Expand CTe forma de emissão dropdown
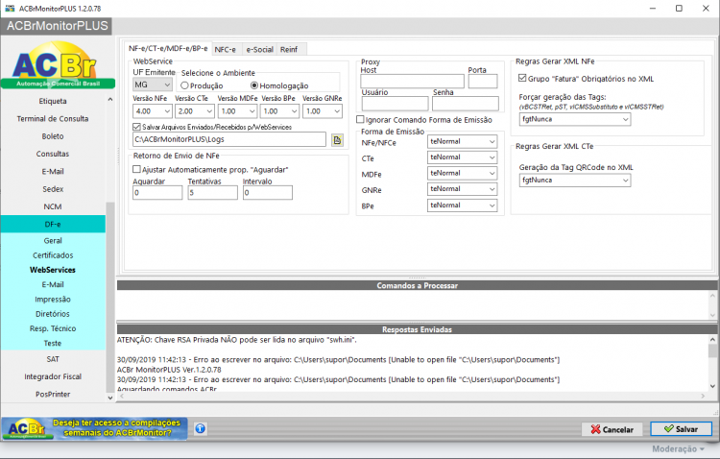 pyautogui.click(x=463, y=157)
